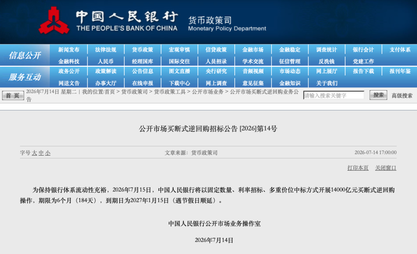Open 报告下载 section
Screen dimensions: 417x254
click(x=363, y=72)
